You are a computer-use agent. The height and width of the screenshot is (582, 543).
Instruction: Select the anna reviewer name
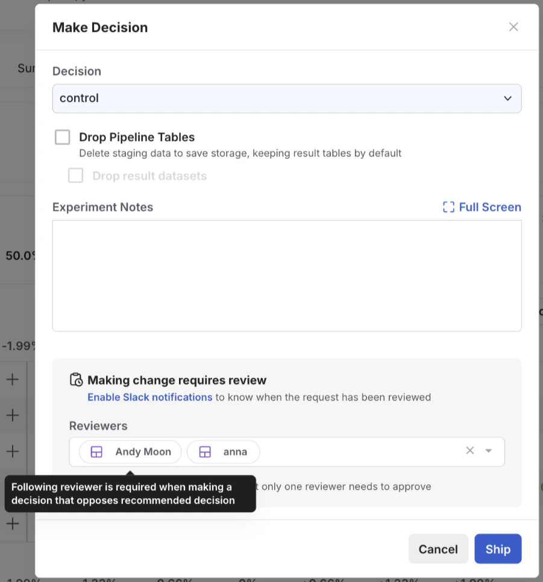235,452
